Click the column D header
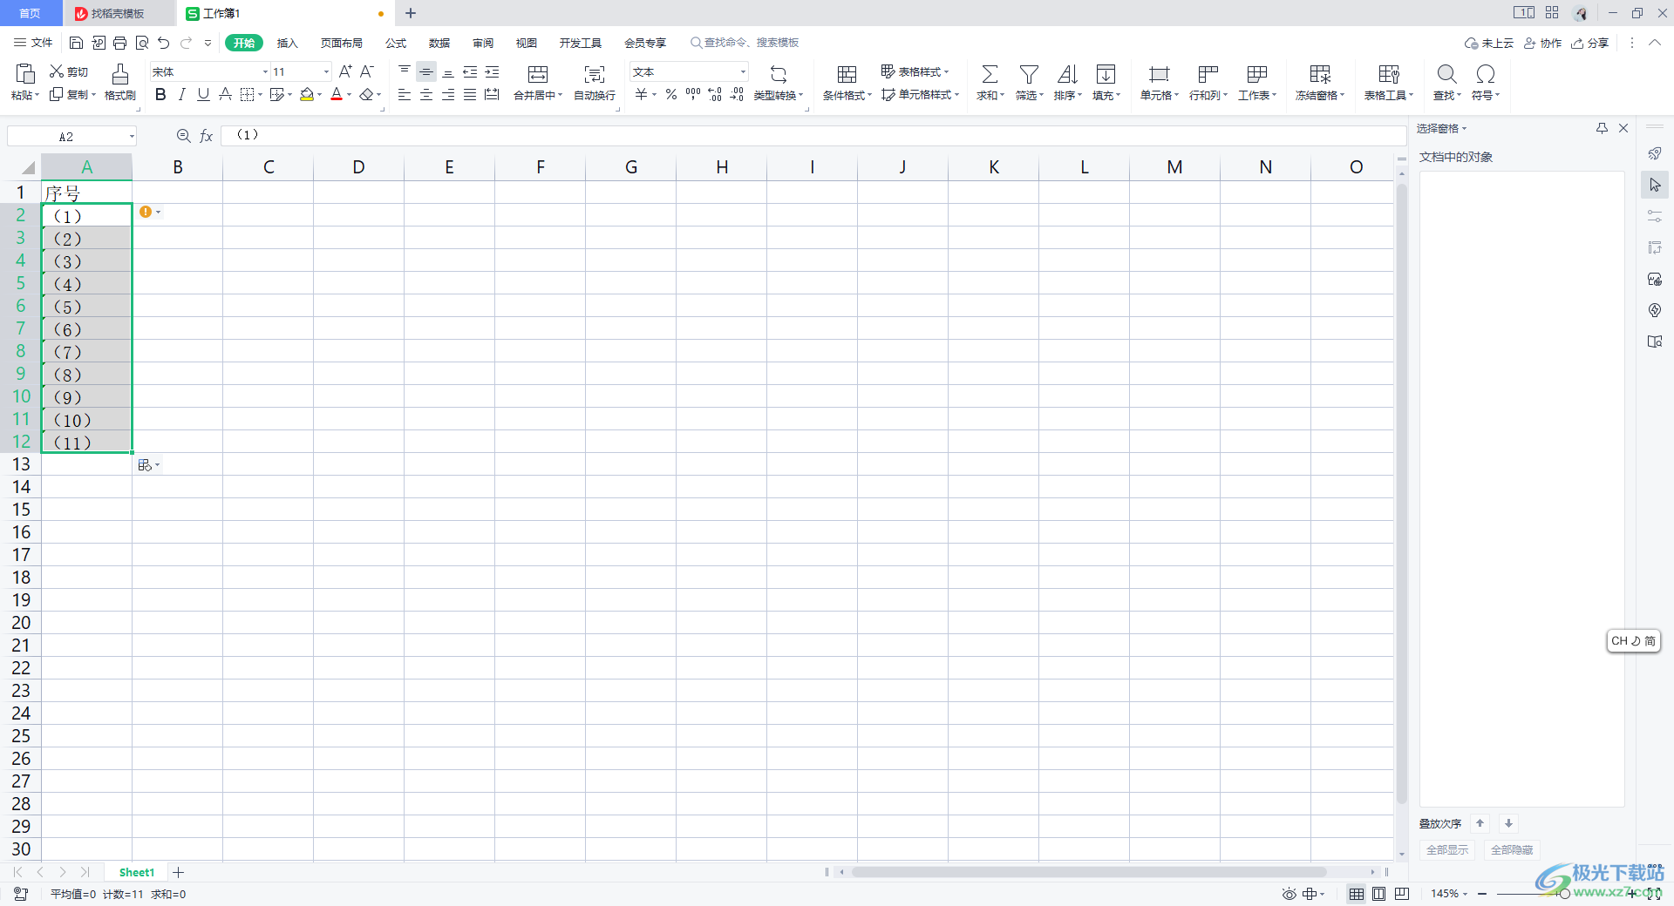 tap(358, 167)
